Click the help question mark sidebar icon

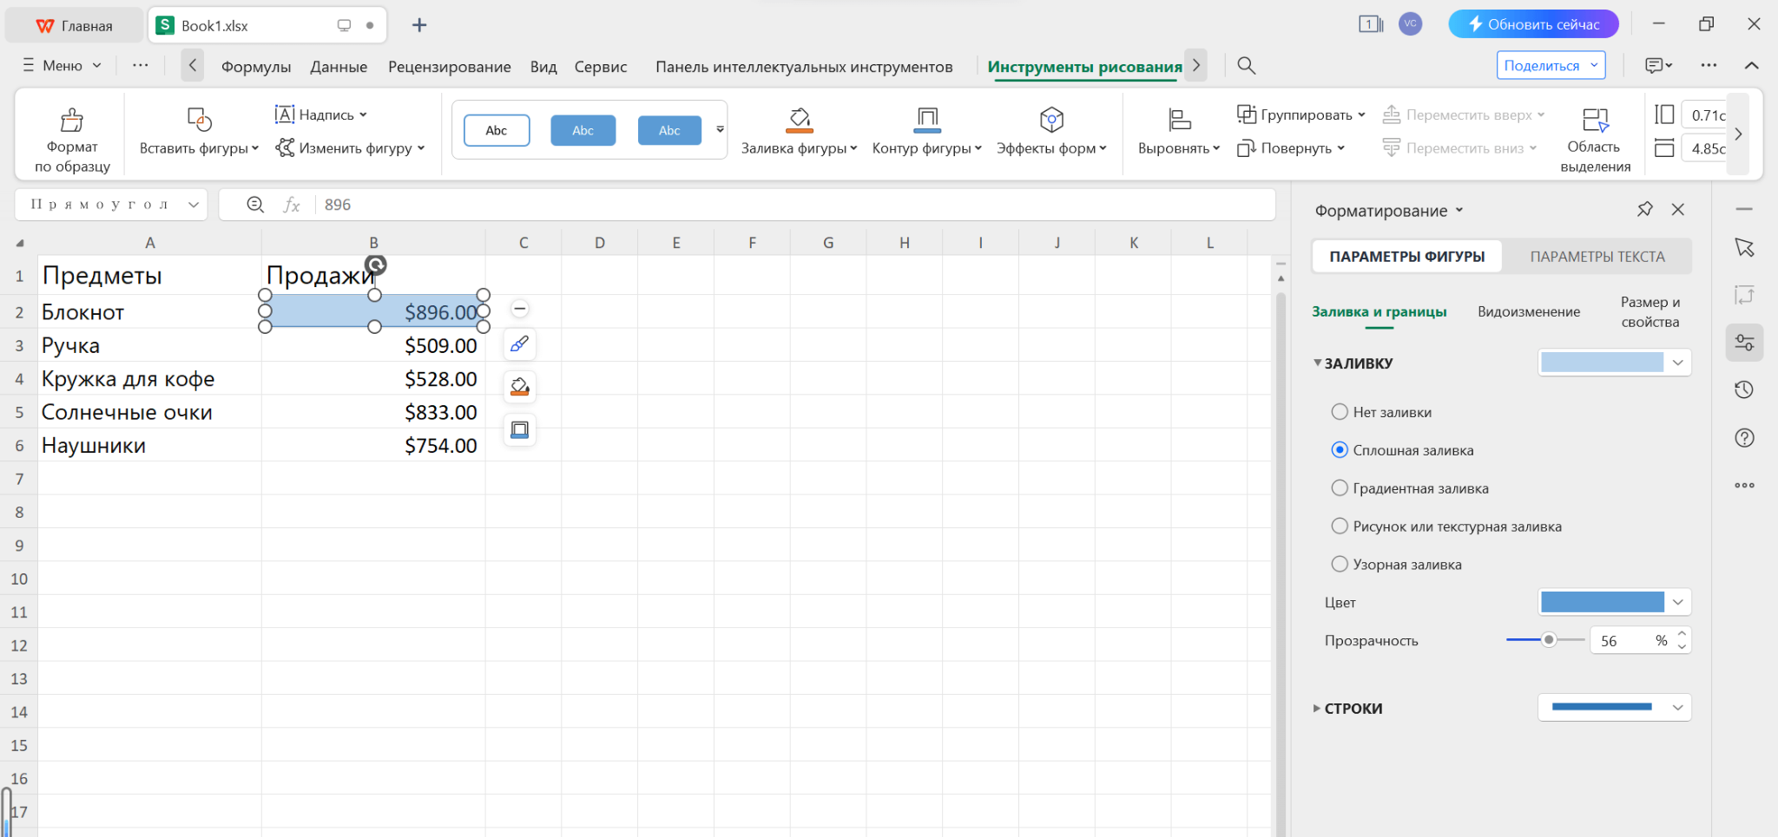[1744, 438]
